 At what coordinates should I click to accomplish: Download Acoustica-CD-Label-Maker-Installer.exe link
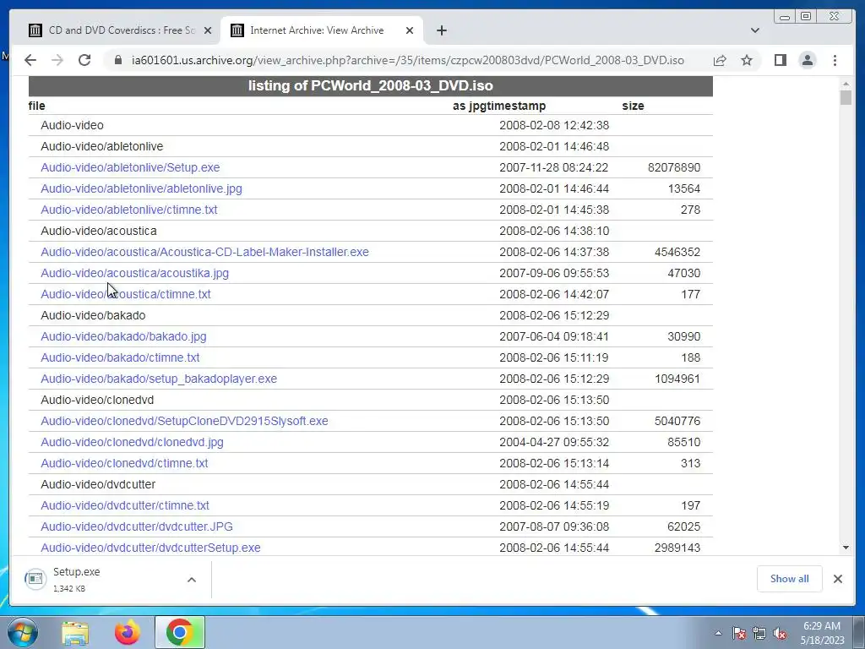pos(204,252)
